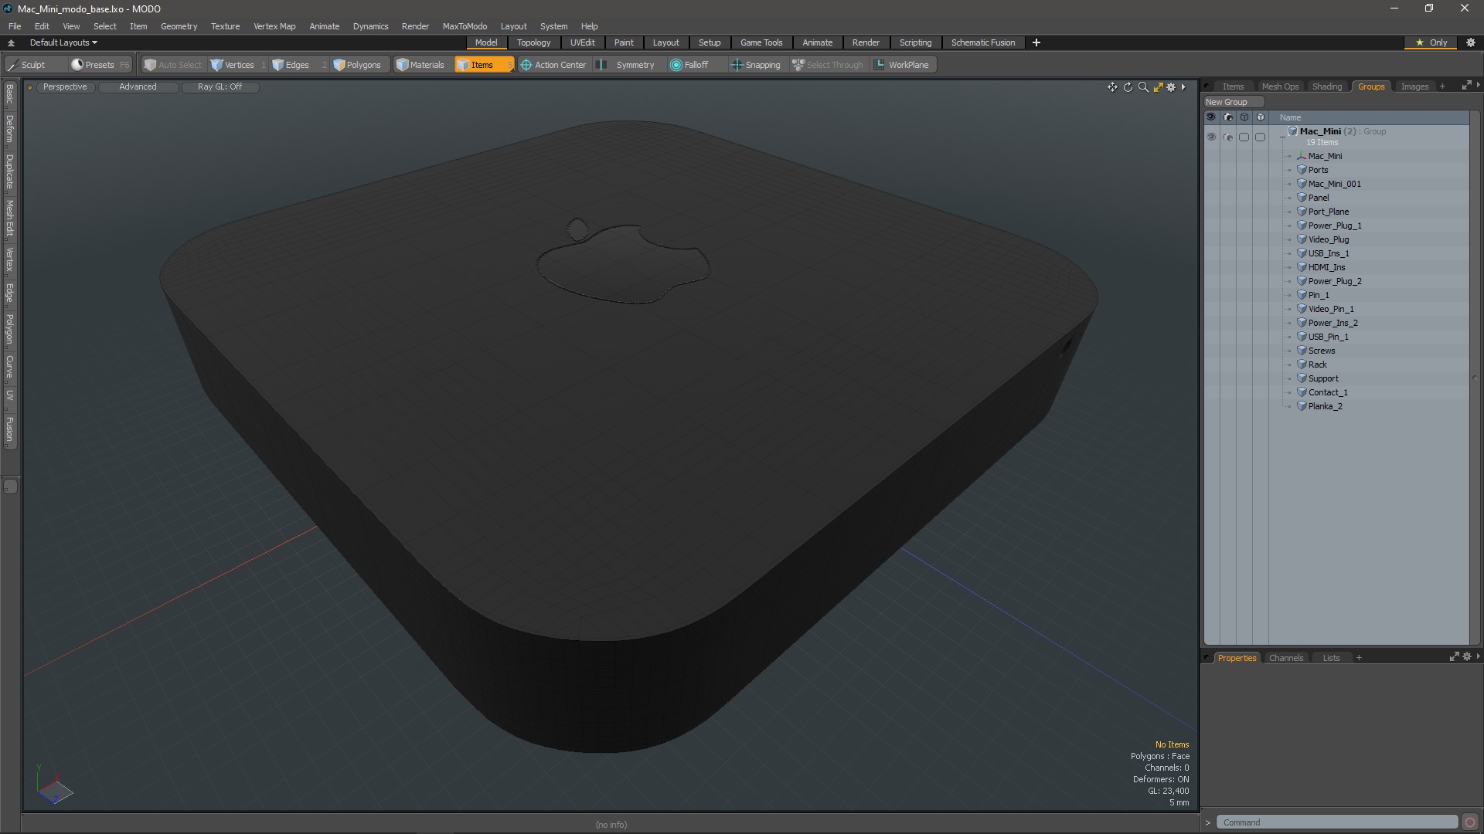Screen dimensions: 1484x834
Task: Open the Presets browser
Action: (100, 65)
